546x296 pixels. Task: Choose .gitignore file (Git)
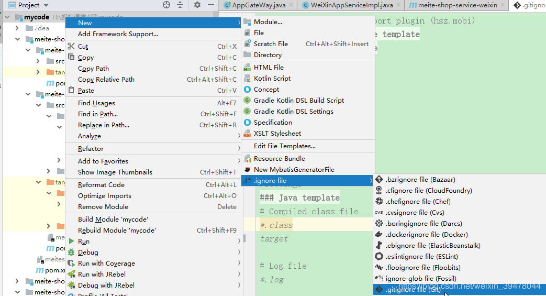[x=459, y=290]
